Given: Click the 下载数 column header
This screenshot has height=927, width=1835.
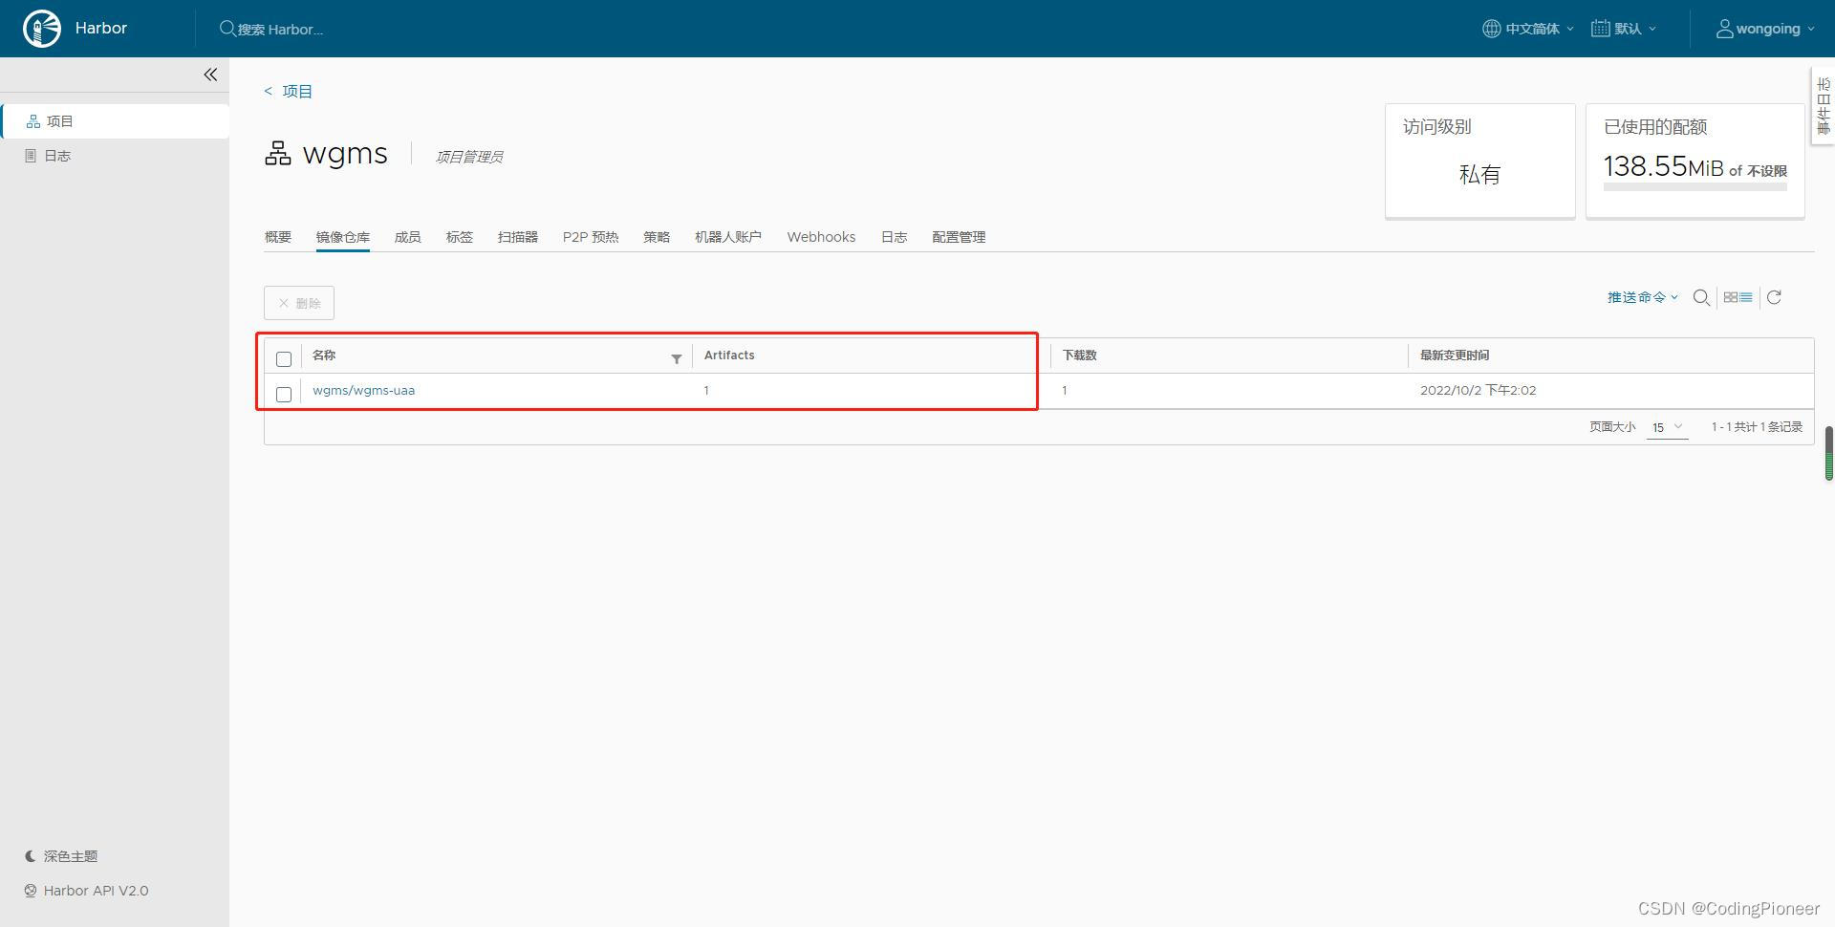Looking at the screenshot, I should coord(1080,356).
